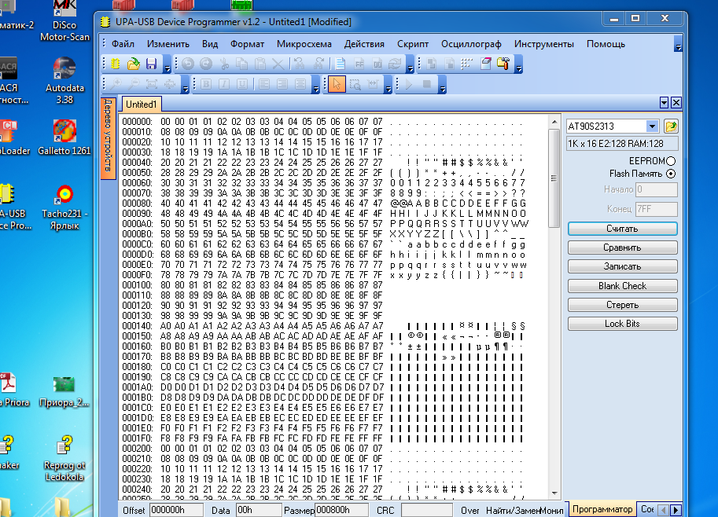Expand the AT90S2313 device dropdown
This screenshot has width=718, height=517.
(652, 126)
